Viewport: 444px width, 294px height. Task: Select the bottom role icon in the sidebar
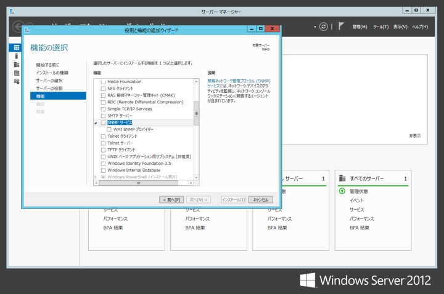click(17, 81)
